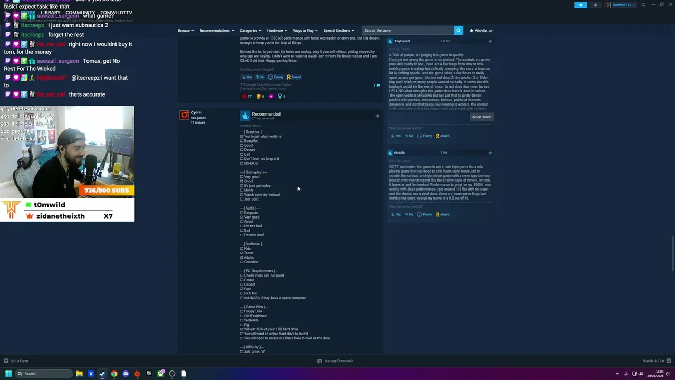
Task: Open the Steam notifications bell
Action: [x=596, y=5]
